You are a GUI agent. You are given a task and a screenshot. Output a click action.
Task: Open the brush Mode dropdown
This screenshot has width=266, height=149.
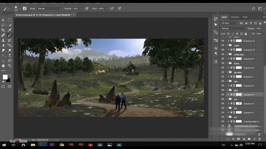pyautogui.click(x=49, y=8)
